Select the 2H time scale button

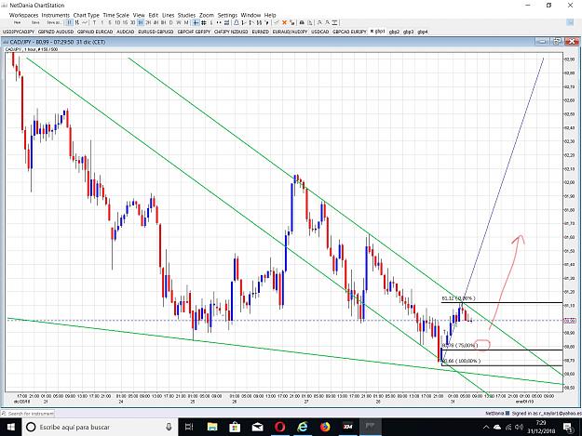tap(148, 22)
